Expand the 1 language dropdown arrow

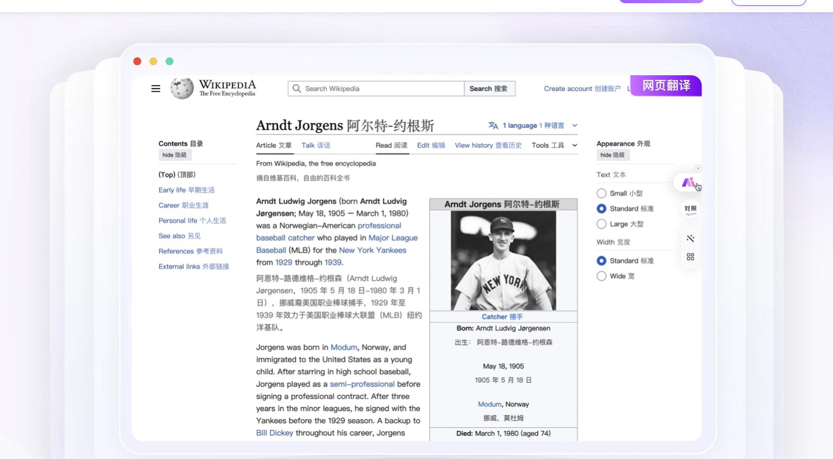point(574,126)
